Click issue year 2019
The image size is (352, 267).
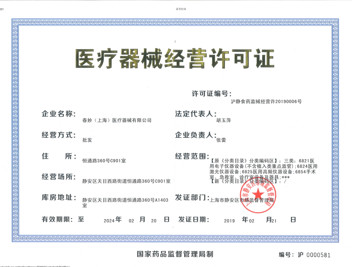[x=230, y=221]
